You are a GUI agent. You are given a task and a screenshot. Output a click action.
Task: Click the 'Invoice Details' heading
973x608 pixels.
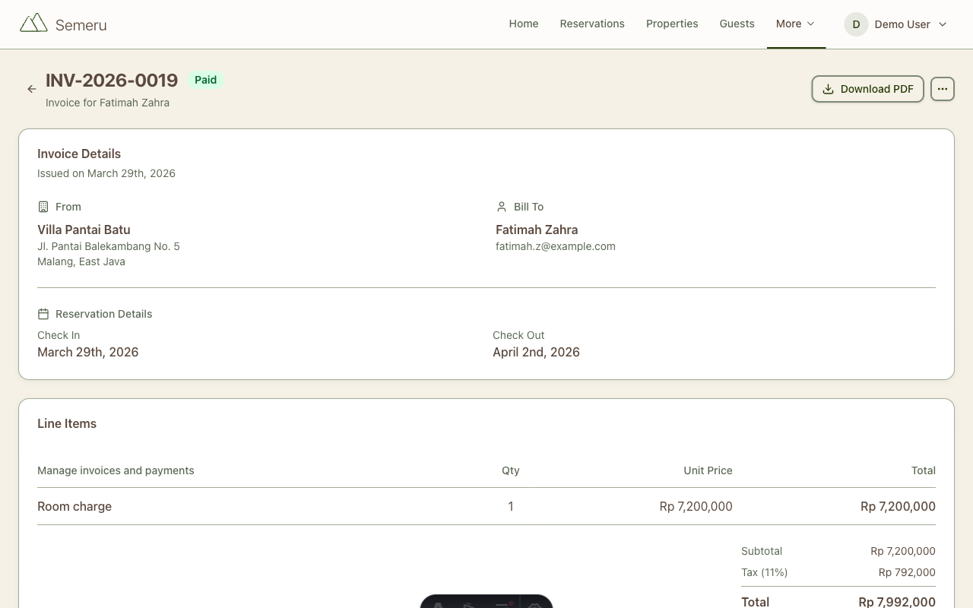(x=79, y=154)
